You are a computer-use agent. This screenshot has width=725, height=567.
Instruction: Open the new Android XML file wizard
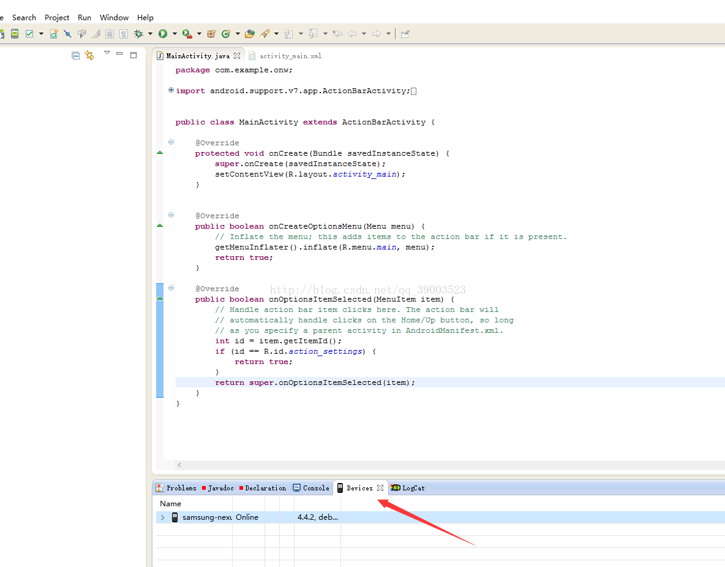(x=54, y=34)
